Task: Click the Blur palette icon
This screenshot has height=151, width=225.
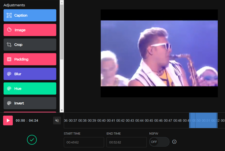Action: click(9, 74)
